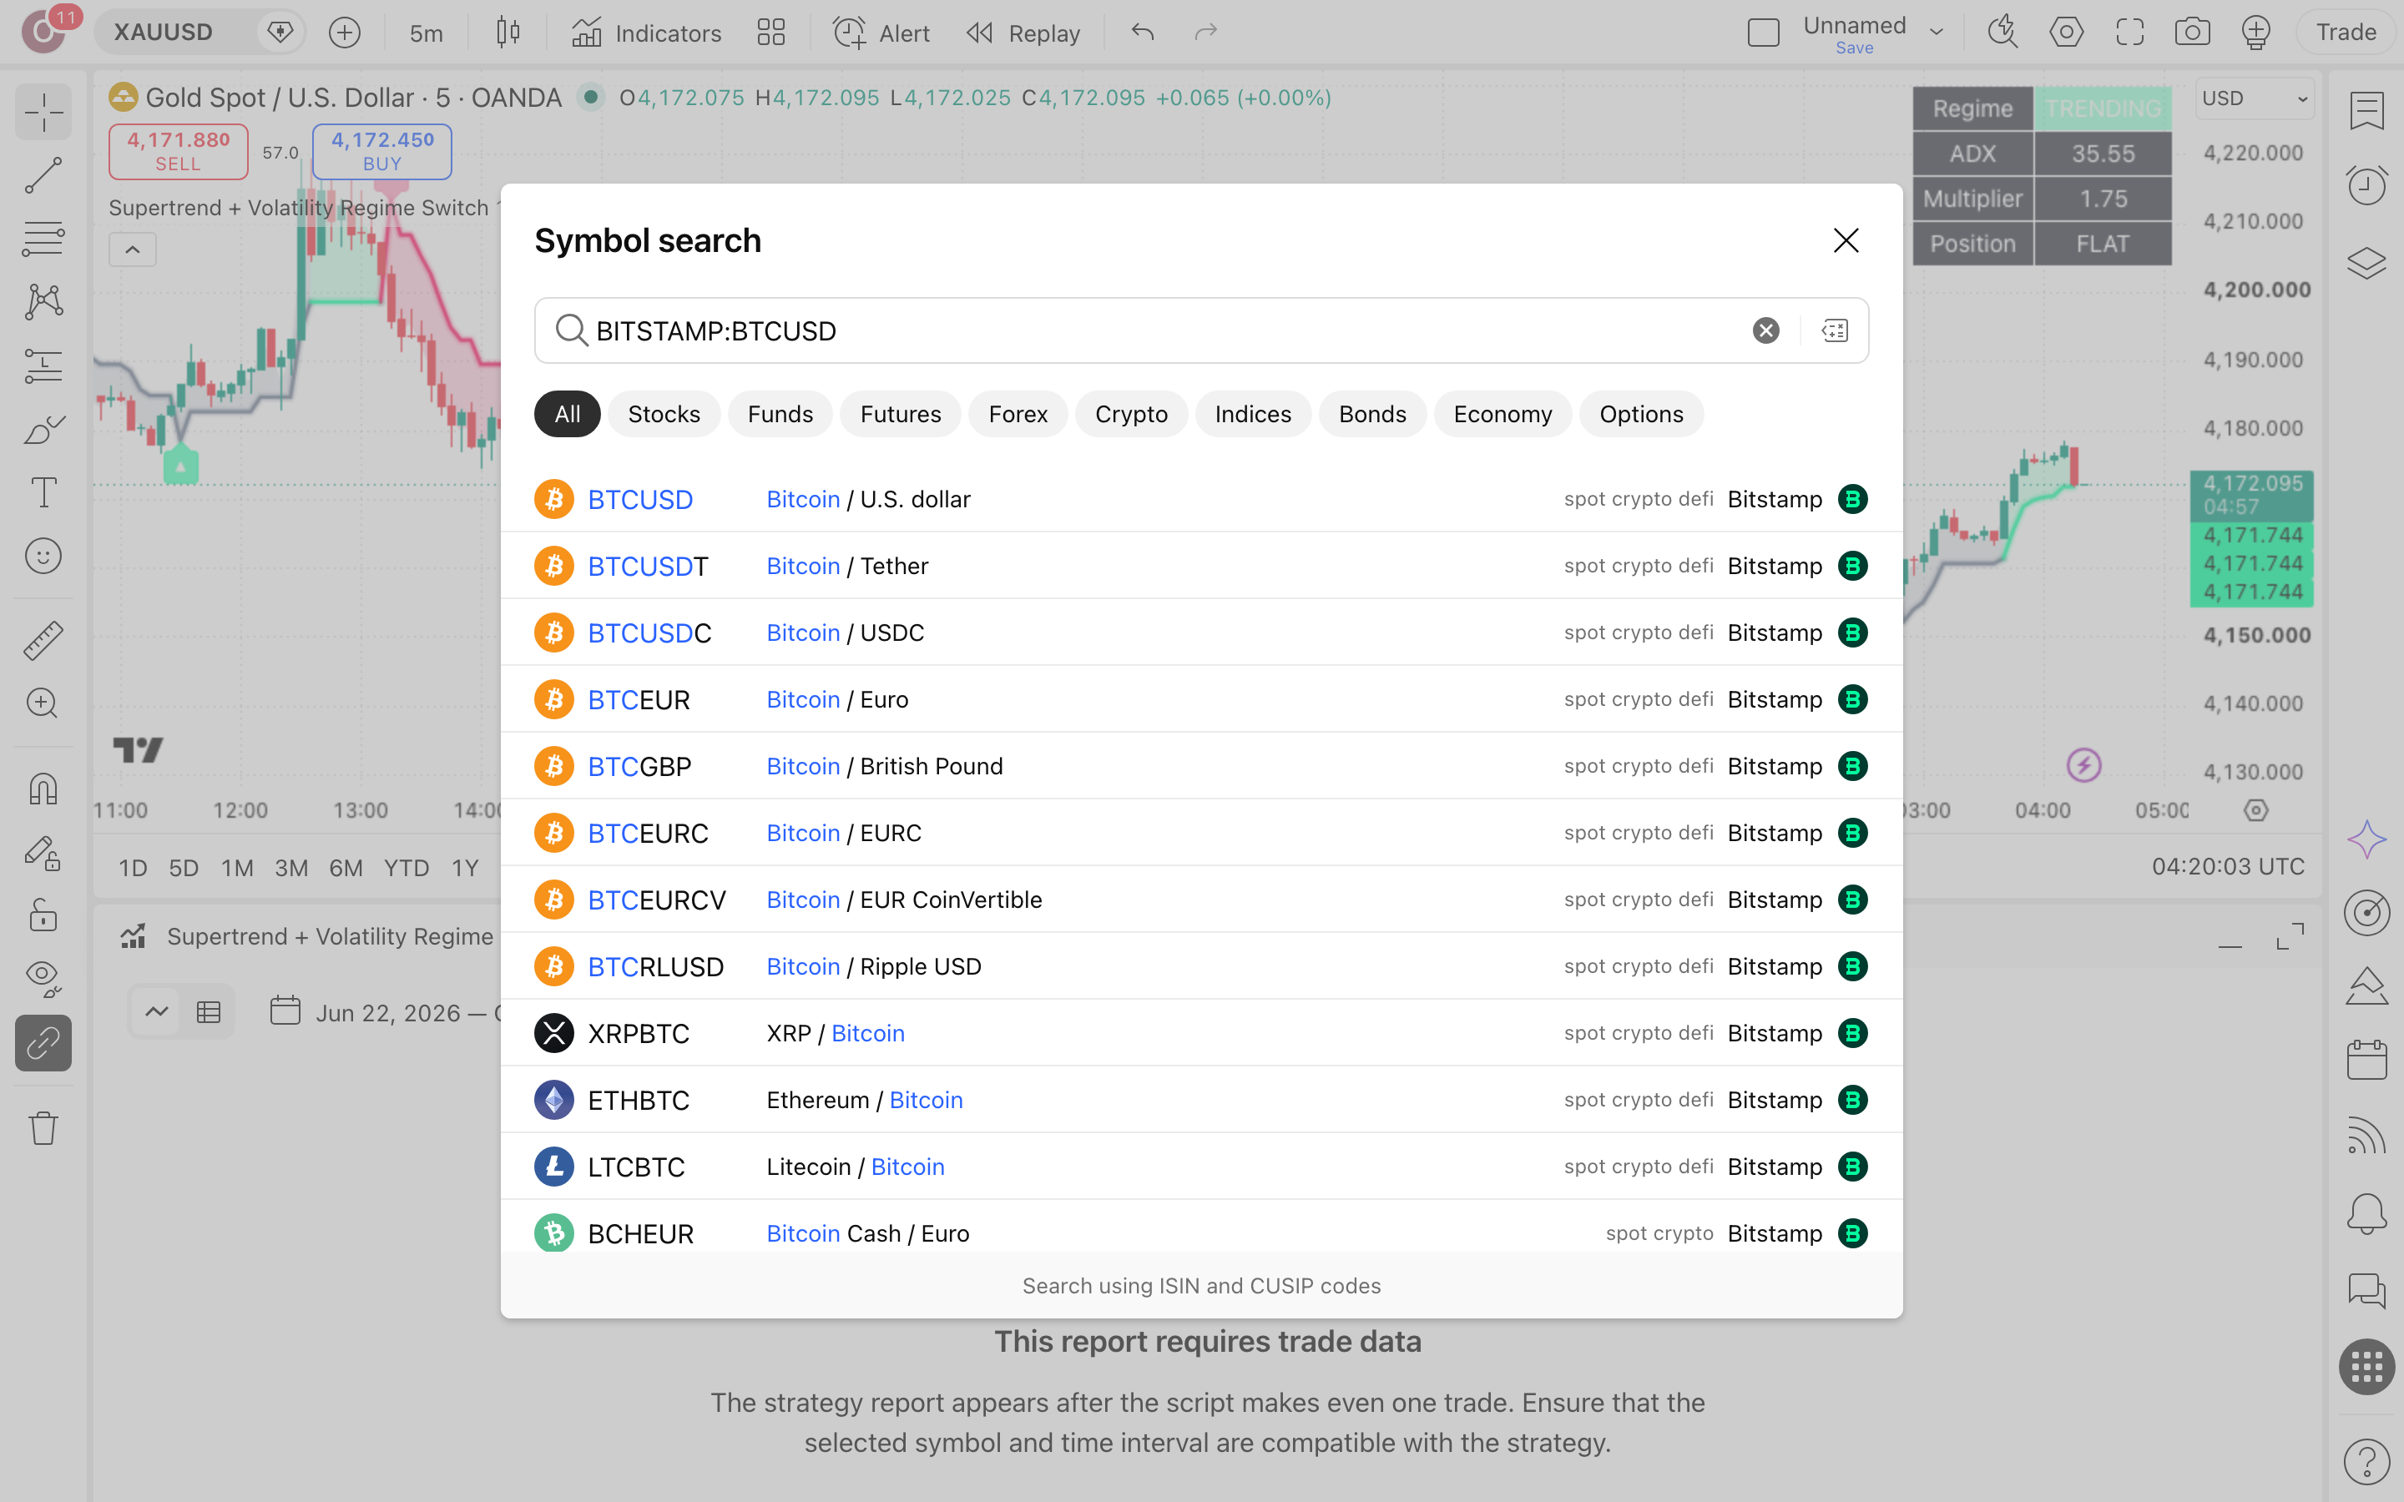Open the Trade panel button
This screenshot has width=2404, height=1502.
click(2346, 33)
